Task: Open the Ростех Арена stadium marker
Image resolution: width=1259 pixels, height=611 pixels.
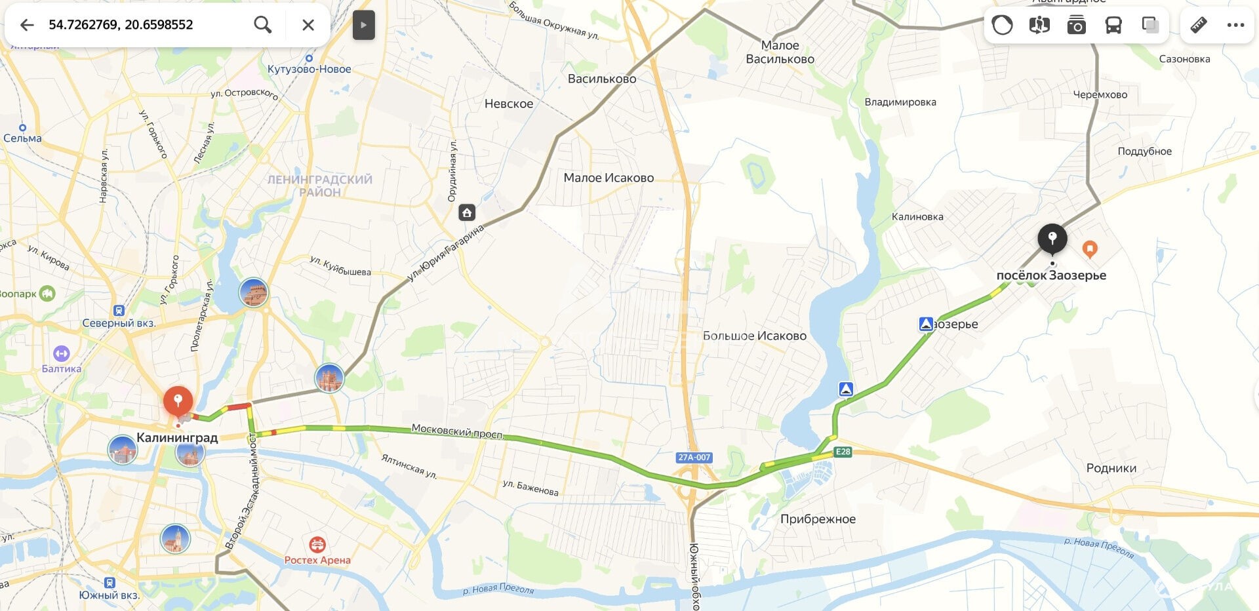Action: [x=317, y=544]
